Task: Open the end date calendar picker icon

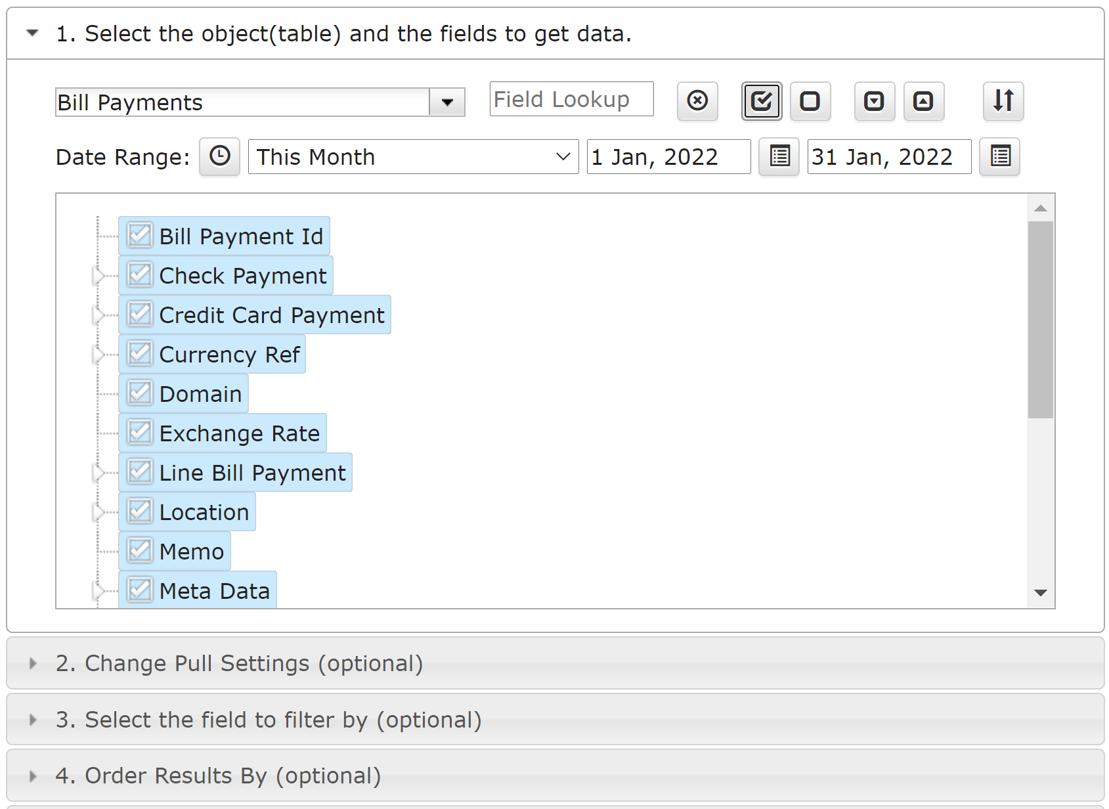Action: pos(999,156)
